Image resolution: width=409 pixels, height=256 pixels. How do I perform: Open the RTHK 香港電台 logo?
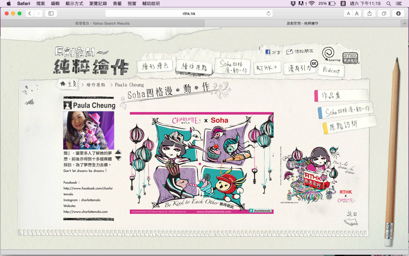click(351, 58)
